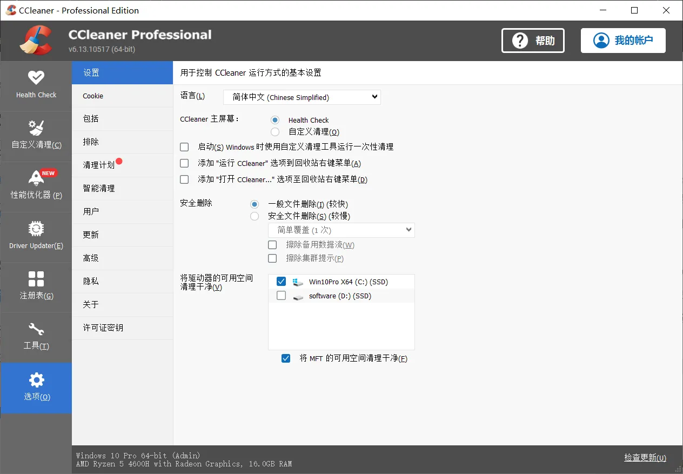
Task: Open help via the question mark icon
Action: click(x=520, y=40)
